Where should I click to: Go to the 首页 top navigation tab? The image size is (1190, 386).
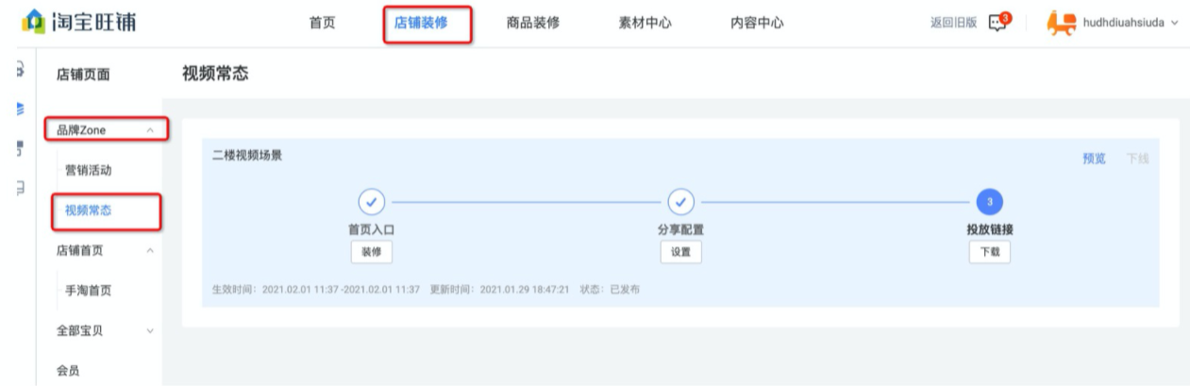pyautogui.click(x=322, y=24)
